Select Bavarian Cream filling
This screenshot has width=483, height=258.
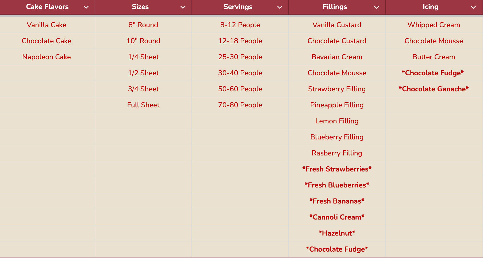(337, 57)
